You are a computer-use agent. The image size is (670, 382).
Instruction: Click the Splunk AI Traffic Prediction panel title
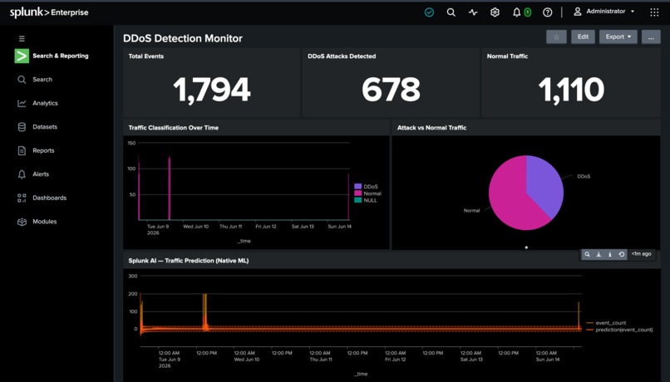pyautogui.click(x=189, y=261)
